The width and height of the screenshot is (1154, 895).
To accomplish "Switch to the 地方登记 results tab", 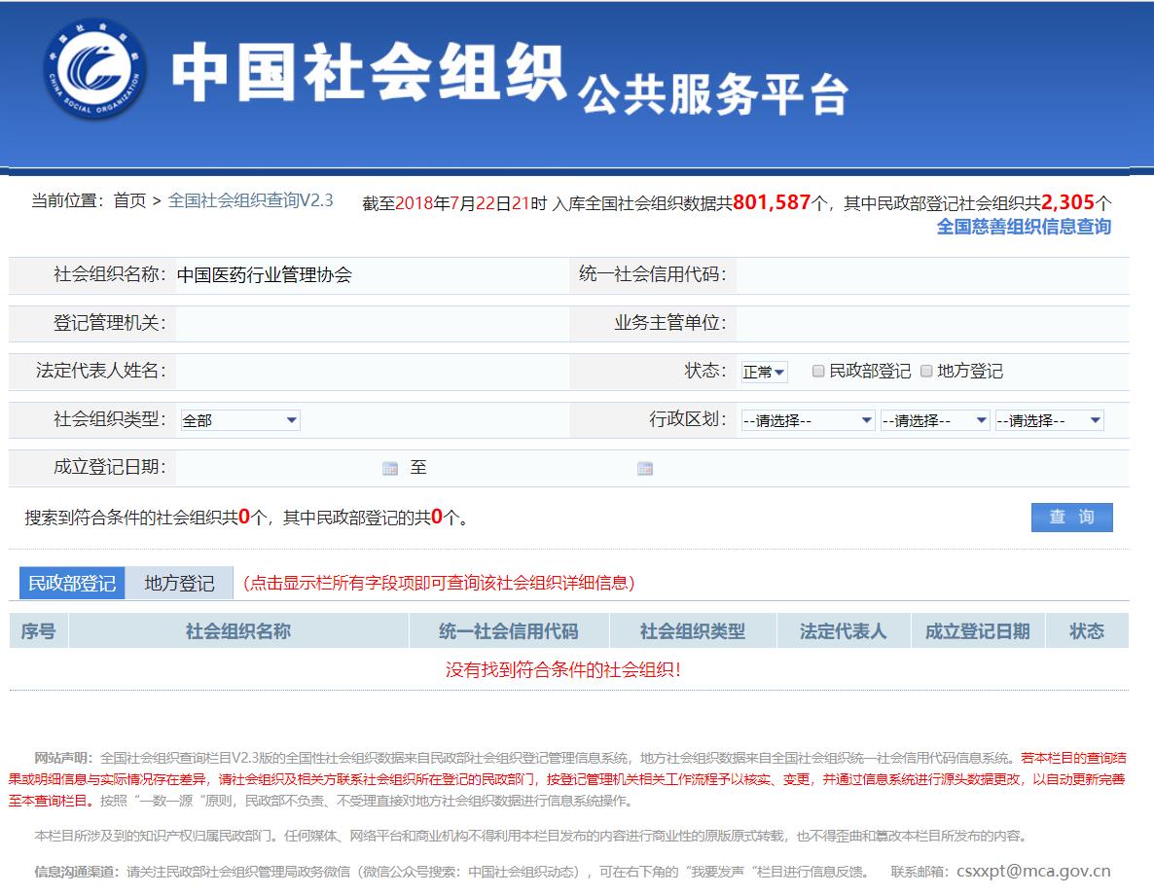I will point(180,583).
